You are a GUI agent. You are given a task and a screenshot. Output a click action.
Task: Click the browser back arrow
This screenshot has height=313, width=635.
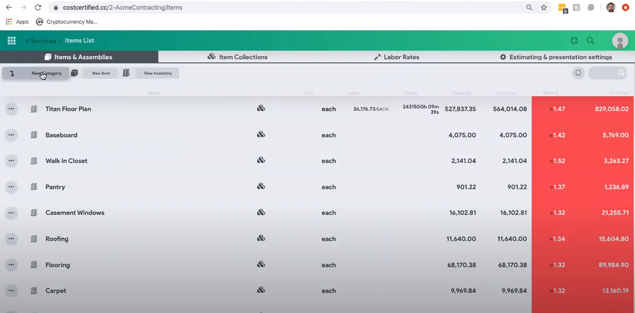point(9,7)
